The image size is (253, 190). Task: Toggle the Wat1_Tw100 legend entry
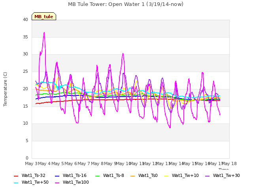72,182
